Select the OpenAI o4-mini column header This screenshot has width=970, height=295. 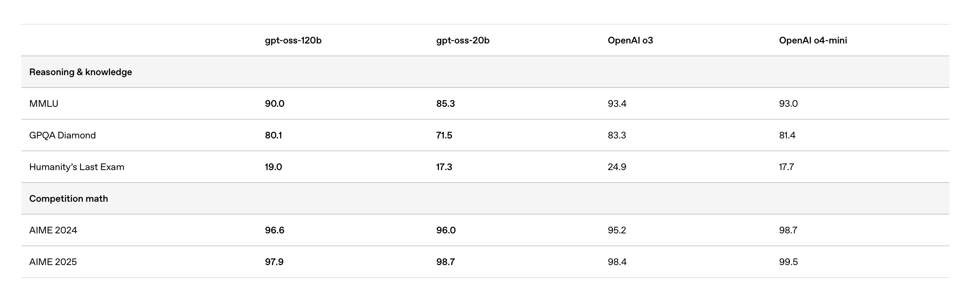tap(812, 41)
